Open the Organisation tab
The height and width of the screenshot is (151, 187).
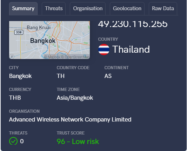click(x=88, y=8)
